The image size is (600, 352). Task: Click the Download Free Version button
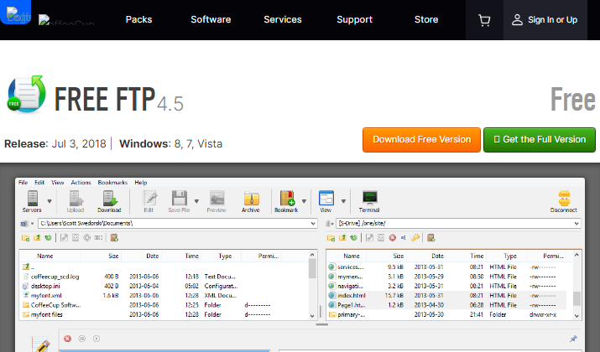click(x=422, y=140)
